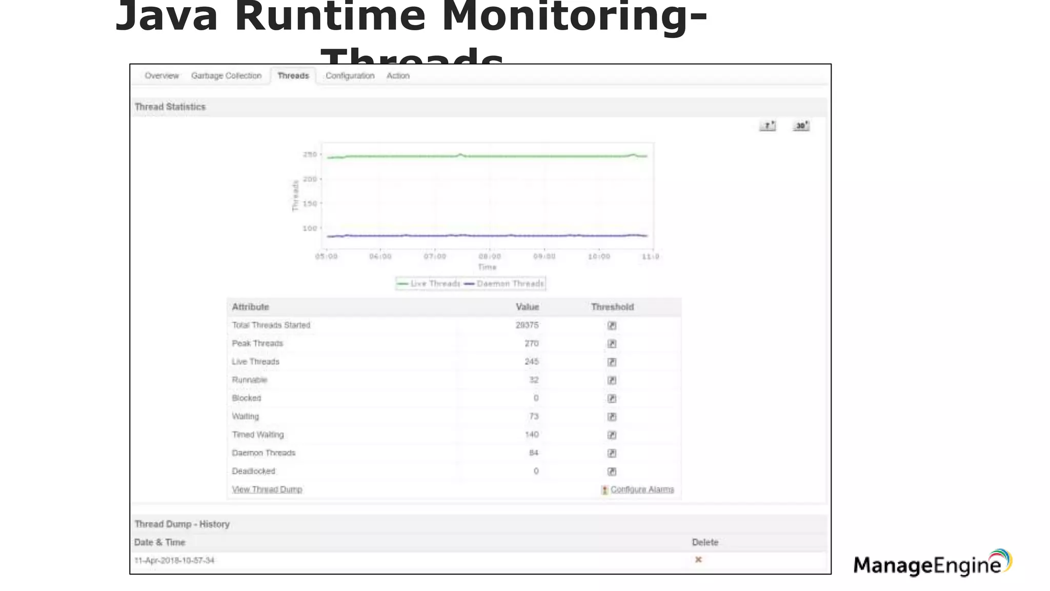The width and height of the screenshot is (1050, 591).
Task: Edit threshold for Waiting row
Action: [612, 417]
